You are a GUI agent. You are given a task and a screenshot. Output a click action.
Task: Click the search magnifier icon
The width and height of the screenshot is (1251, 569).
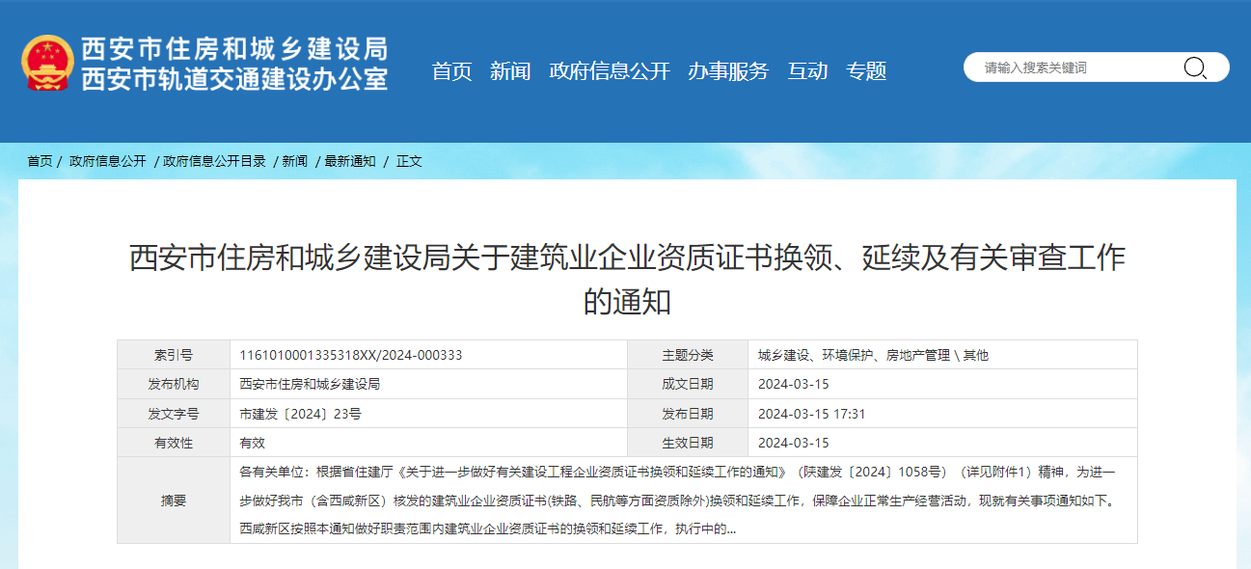click(x=1196, y=68)
